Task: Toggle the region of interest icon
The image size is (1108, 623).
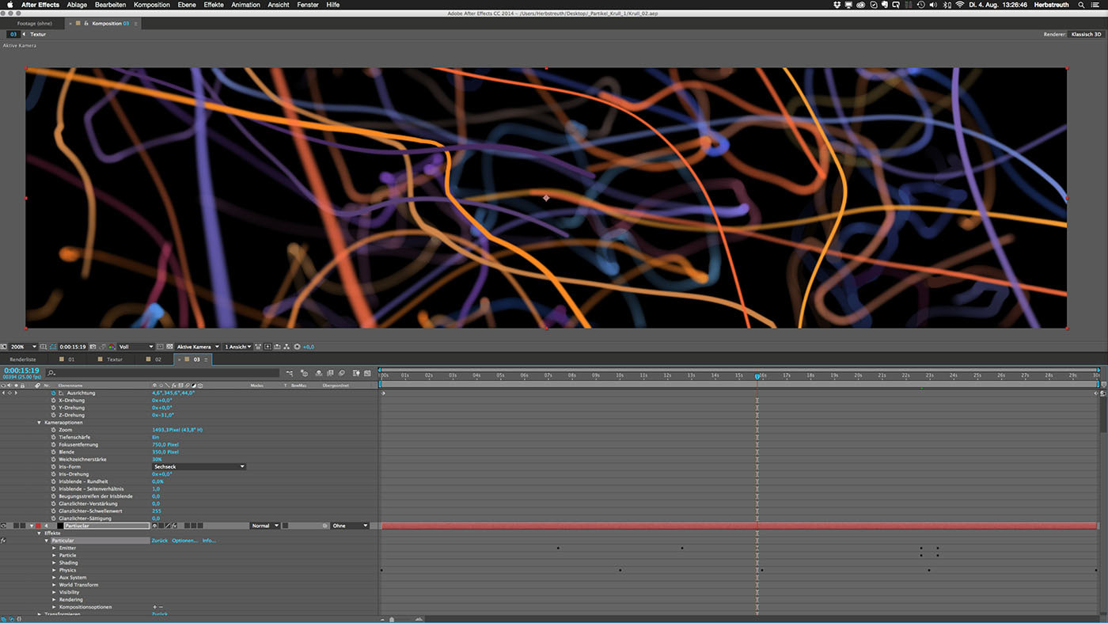Action: 160,347
